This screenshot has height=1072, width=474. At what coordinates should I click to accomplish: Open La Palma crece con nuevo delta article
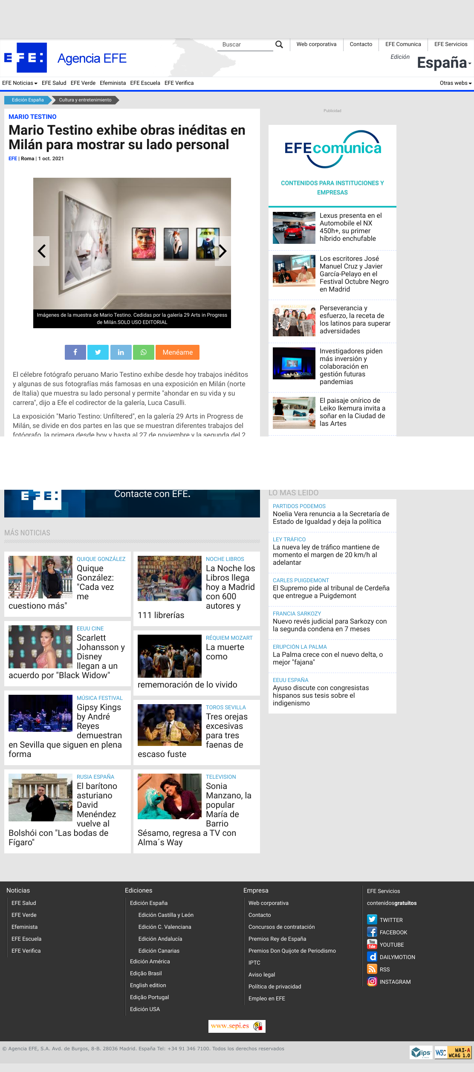[328, 658]
